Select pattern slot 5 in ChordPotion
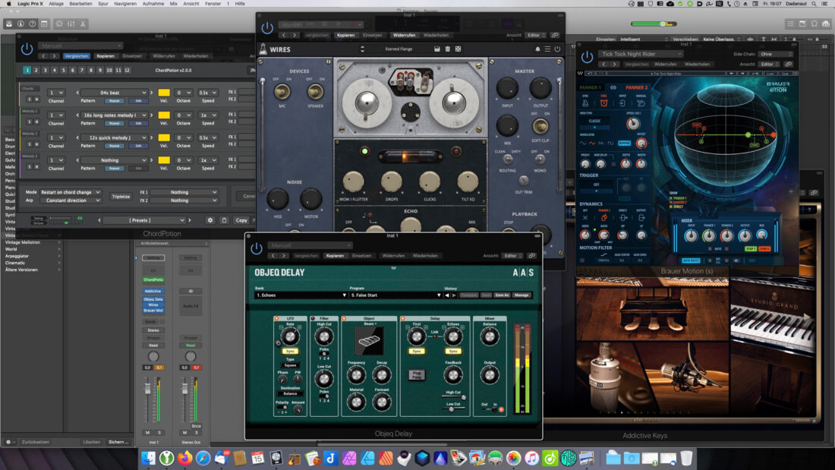 coord(63,71)
